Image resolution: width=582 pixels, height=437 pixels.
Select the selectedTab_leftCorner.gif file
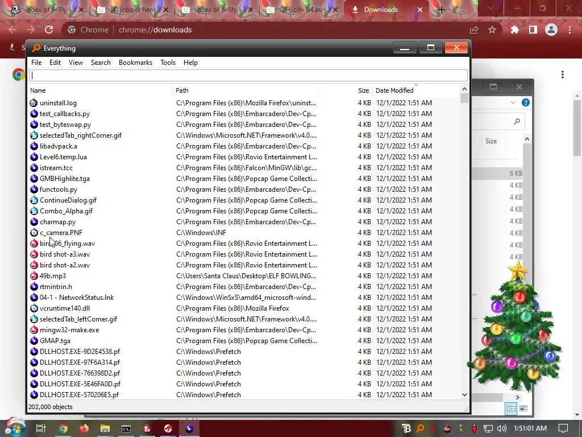78,319
